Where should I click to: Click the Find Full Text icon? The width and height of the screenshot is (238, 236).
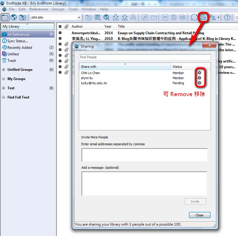(133, 18)
